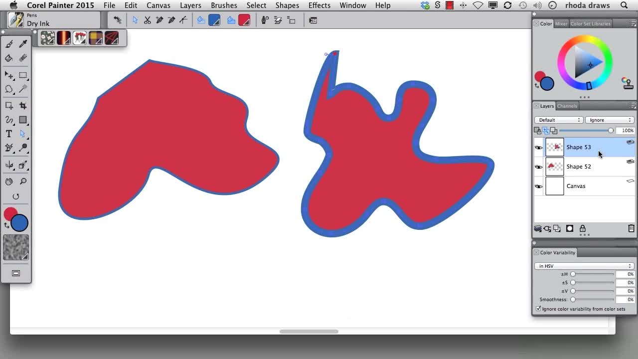638x359 pixels.
Task: Select the Selection Adjuster tool
Action: click(x=9, y=106)
